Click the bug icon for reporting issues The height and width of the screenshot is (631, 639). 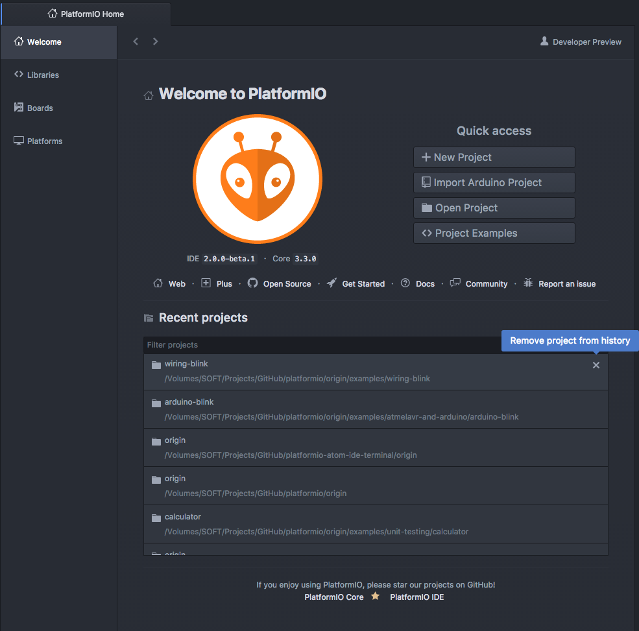(x=528, y=283)
